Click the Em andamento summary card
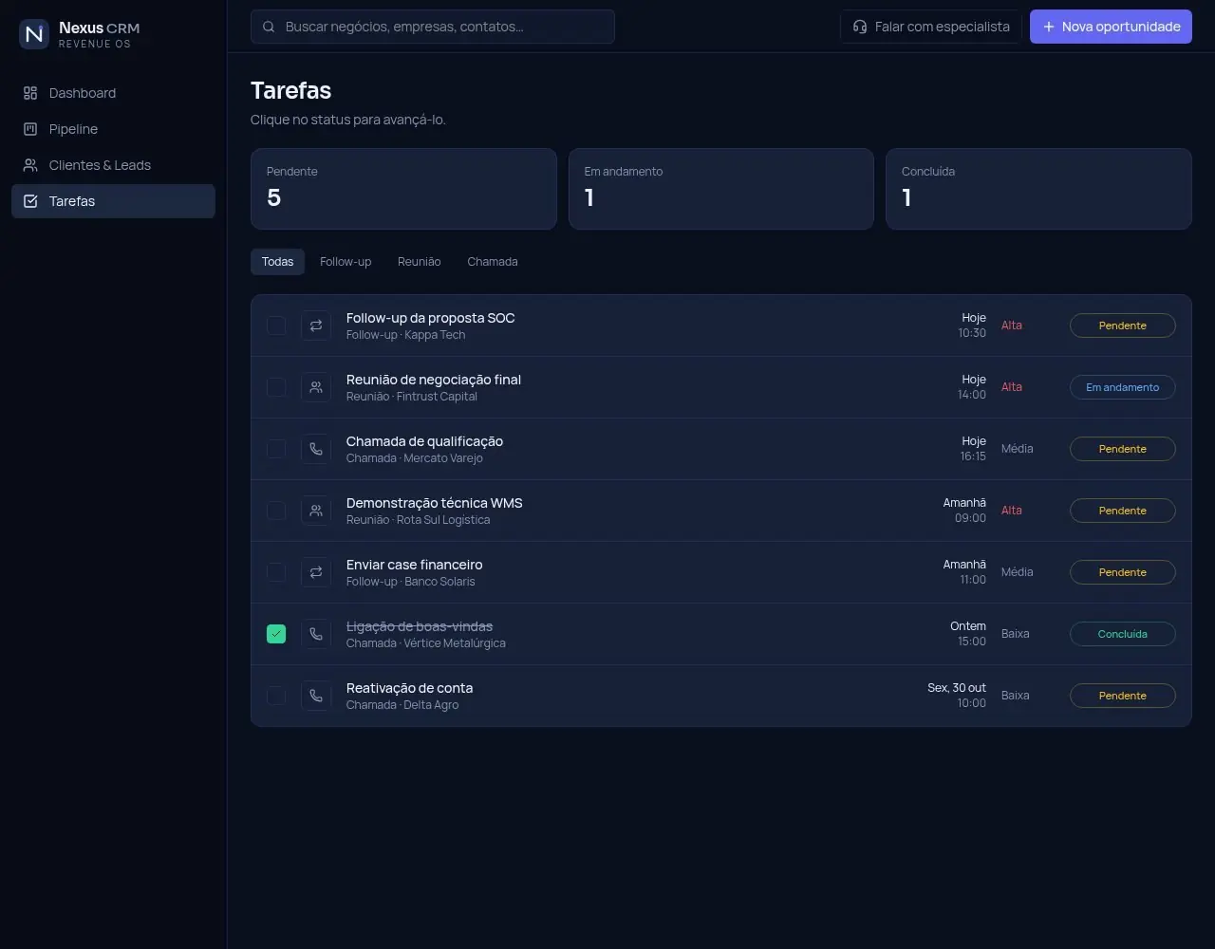1215x949 pixels. pos(721,189)
